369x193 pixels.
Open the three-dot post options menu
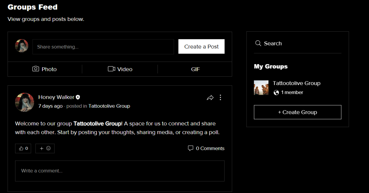221,98
